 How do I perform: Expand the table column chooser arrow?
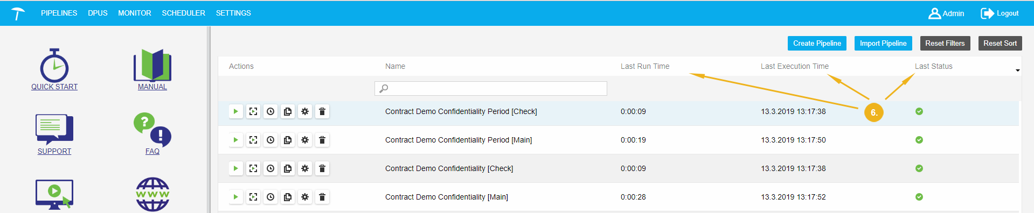pyautogui.click(x=1017, y=70)
